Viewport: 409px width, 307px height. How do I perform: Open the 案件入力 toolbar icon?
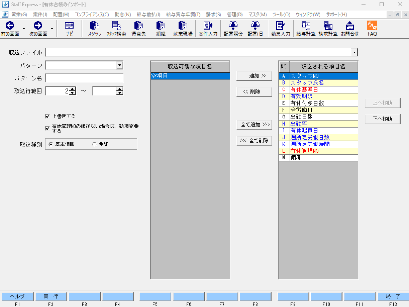208,26
